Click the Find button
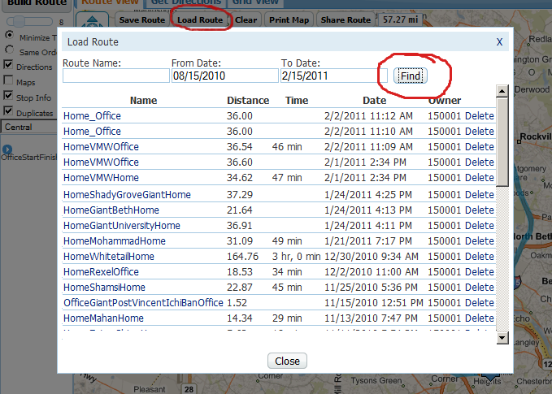This screenshot has width=552, height=394. coord(411,76)
